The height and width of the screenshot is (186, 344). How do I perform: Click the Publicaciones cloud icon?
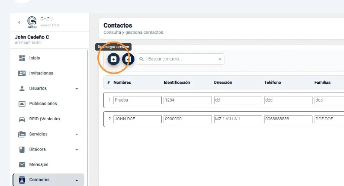coord(22,104)
